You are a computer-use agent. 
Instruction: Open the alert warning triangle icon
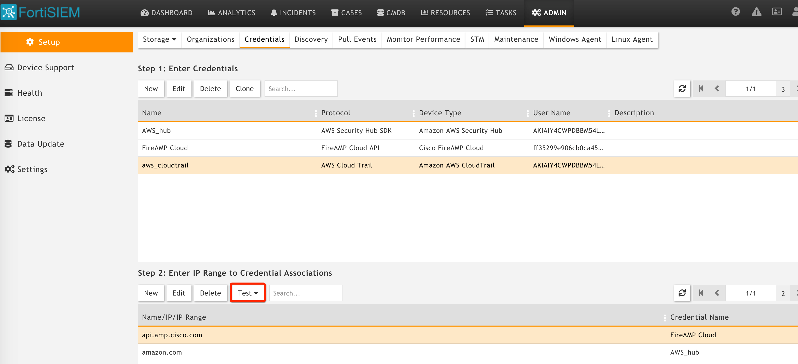[x=756, y=12]
